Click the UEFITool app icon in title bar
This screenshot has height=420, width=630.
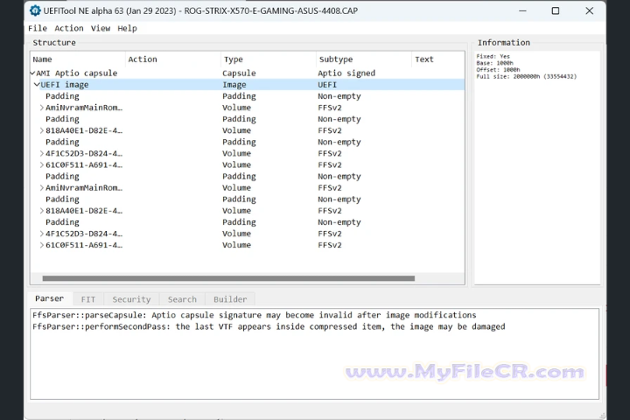tap(34, 11)
